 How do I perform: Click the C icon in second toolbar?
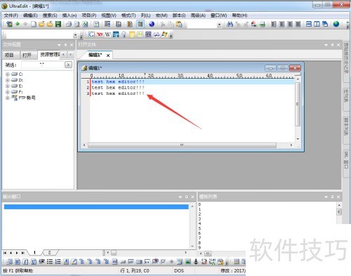coord(91,34)
